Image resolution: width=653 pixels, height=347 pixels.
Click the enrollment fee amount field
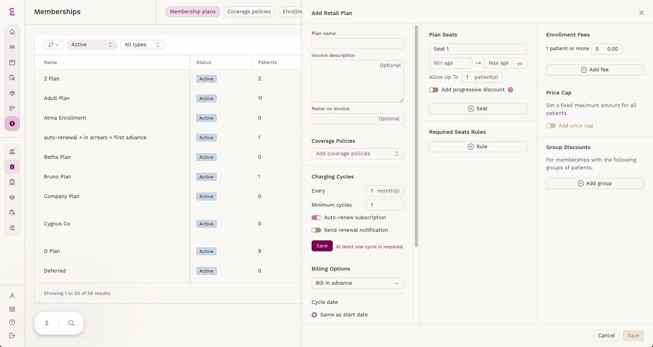click(607, 49)
